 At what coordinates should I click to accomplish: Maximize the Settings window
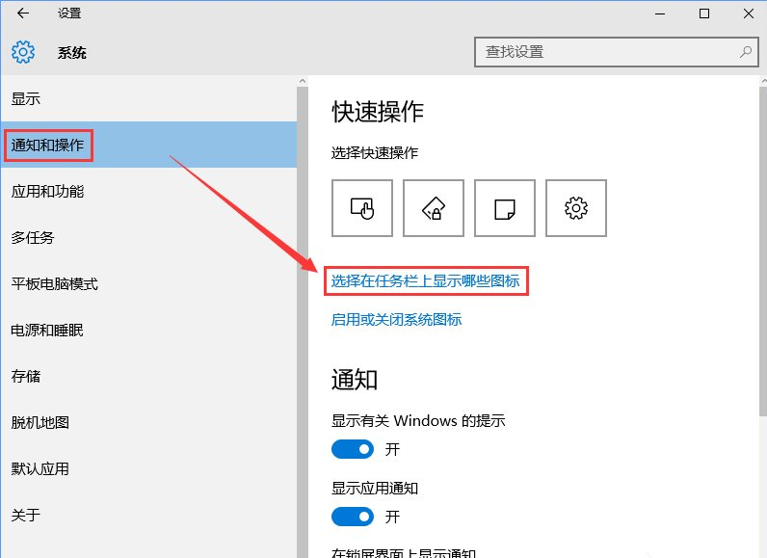point(704,13)
